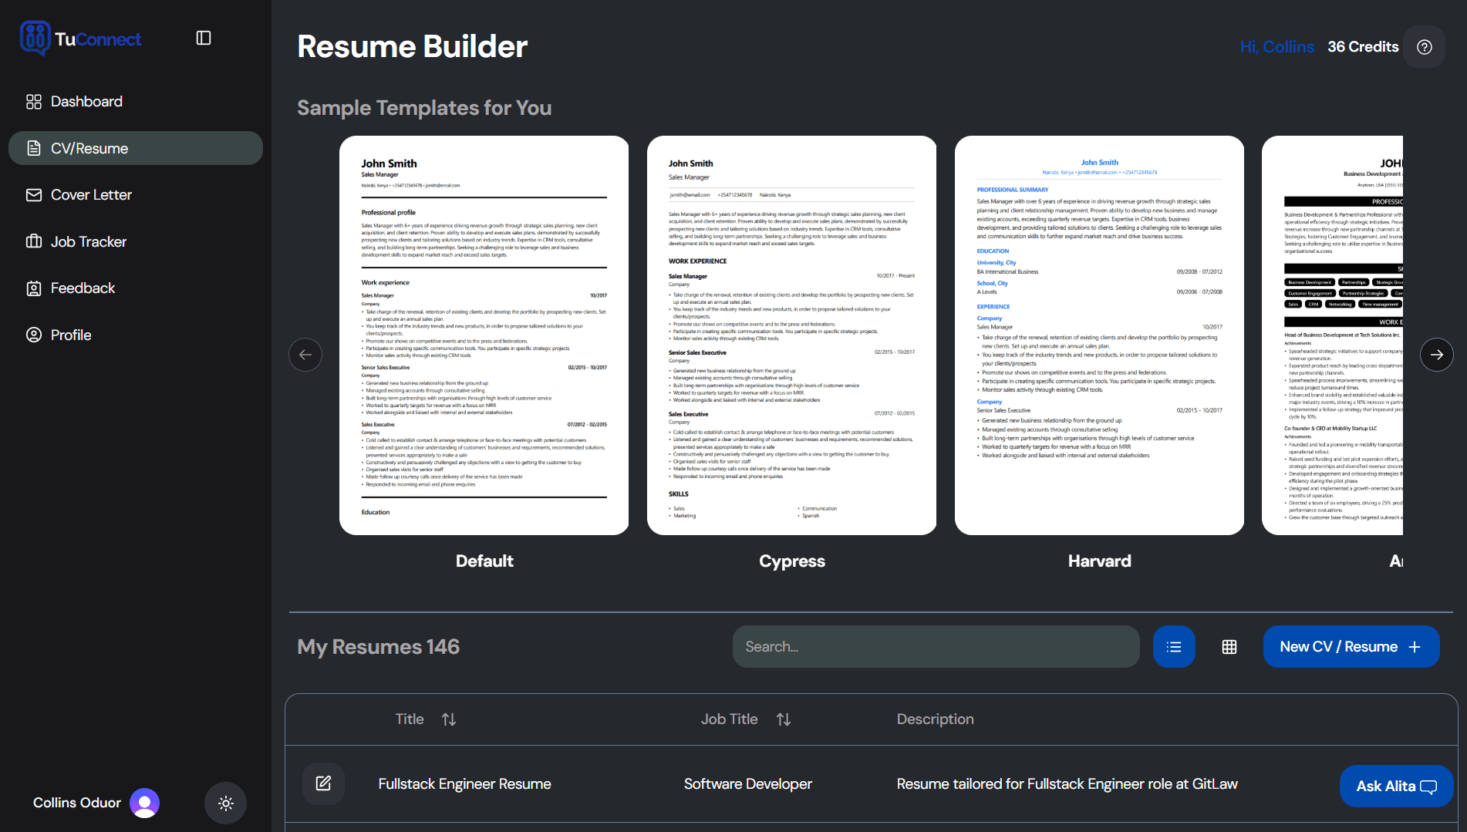Sort resumes by Title column
The image size is (1467, 832).
pyautogui.click(x=449, y=719)
